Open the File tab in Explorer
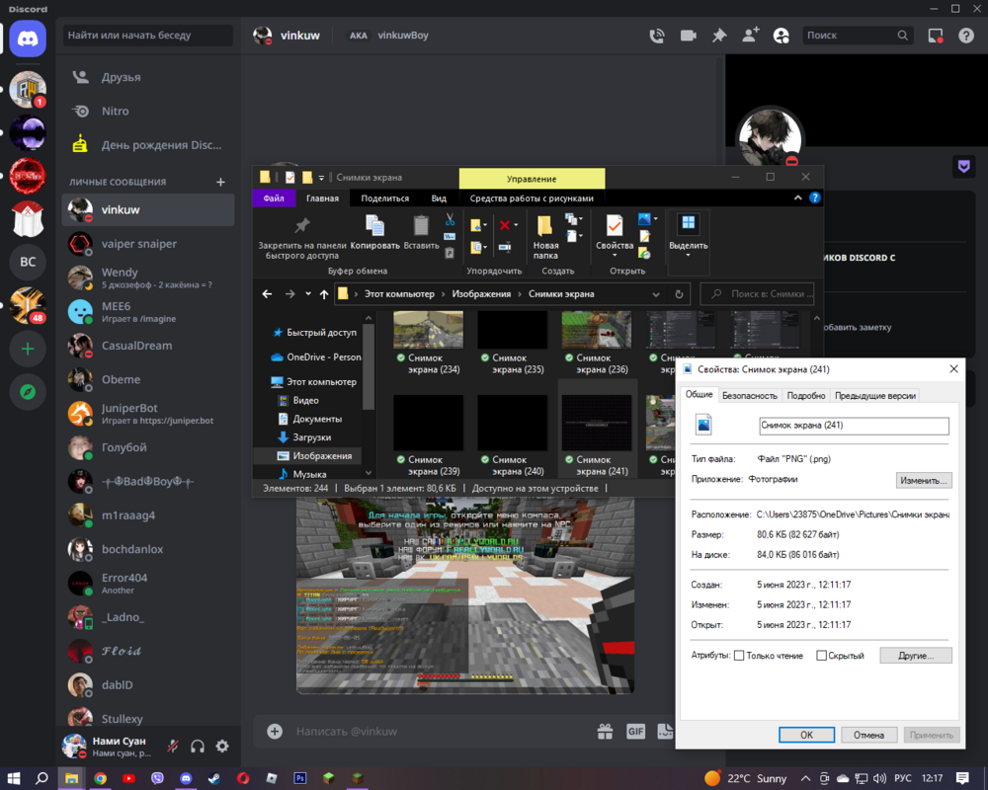The image size is (988, 790). pos(274,197)
